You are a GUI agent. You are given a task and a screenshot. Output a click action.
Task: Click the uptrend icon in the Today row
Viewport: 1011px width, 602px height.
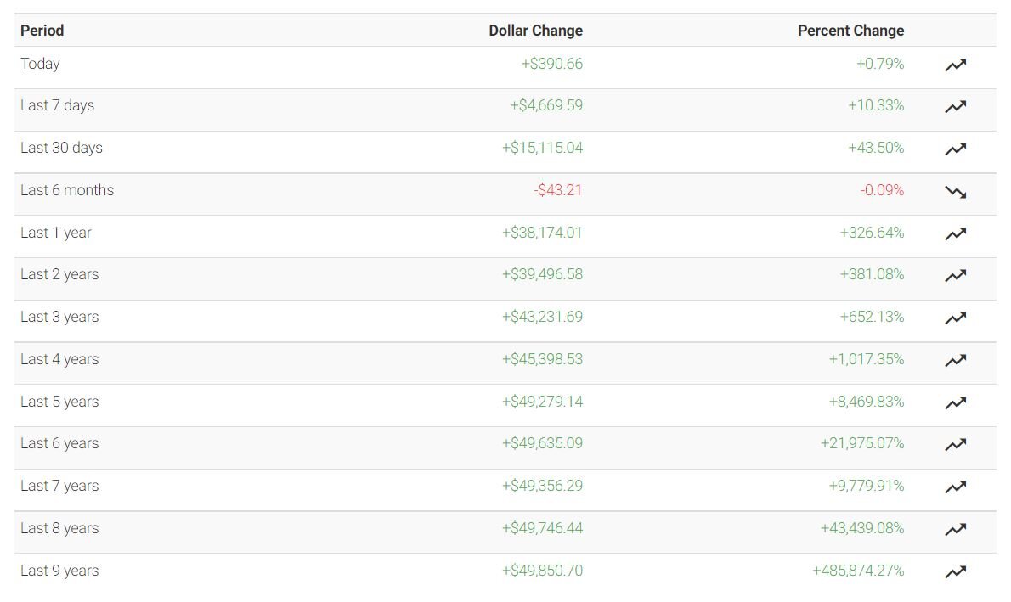(x=956, y=65)
